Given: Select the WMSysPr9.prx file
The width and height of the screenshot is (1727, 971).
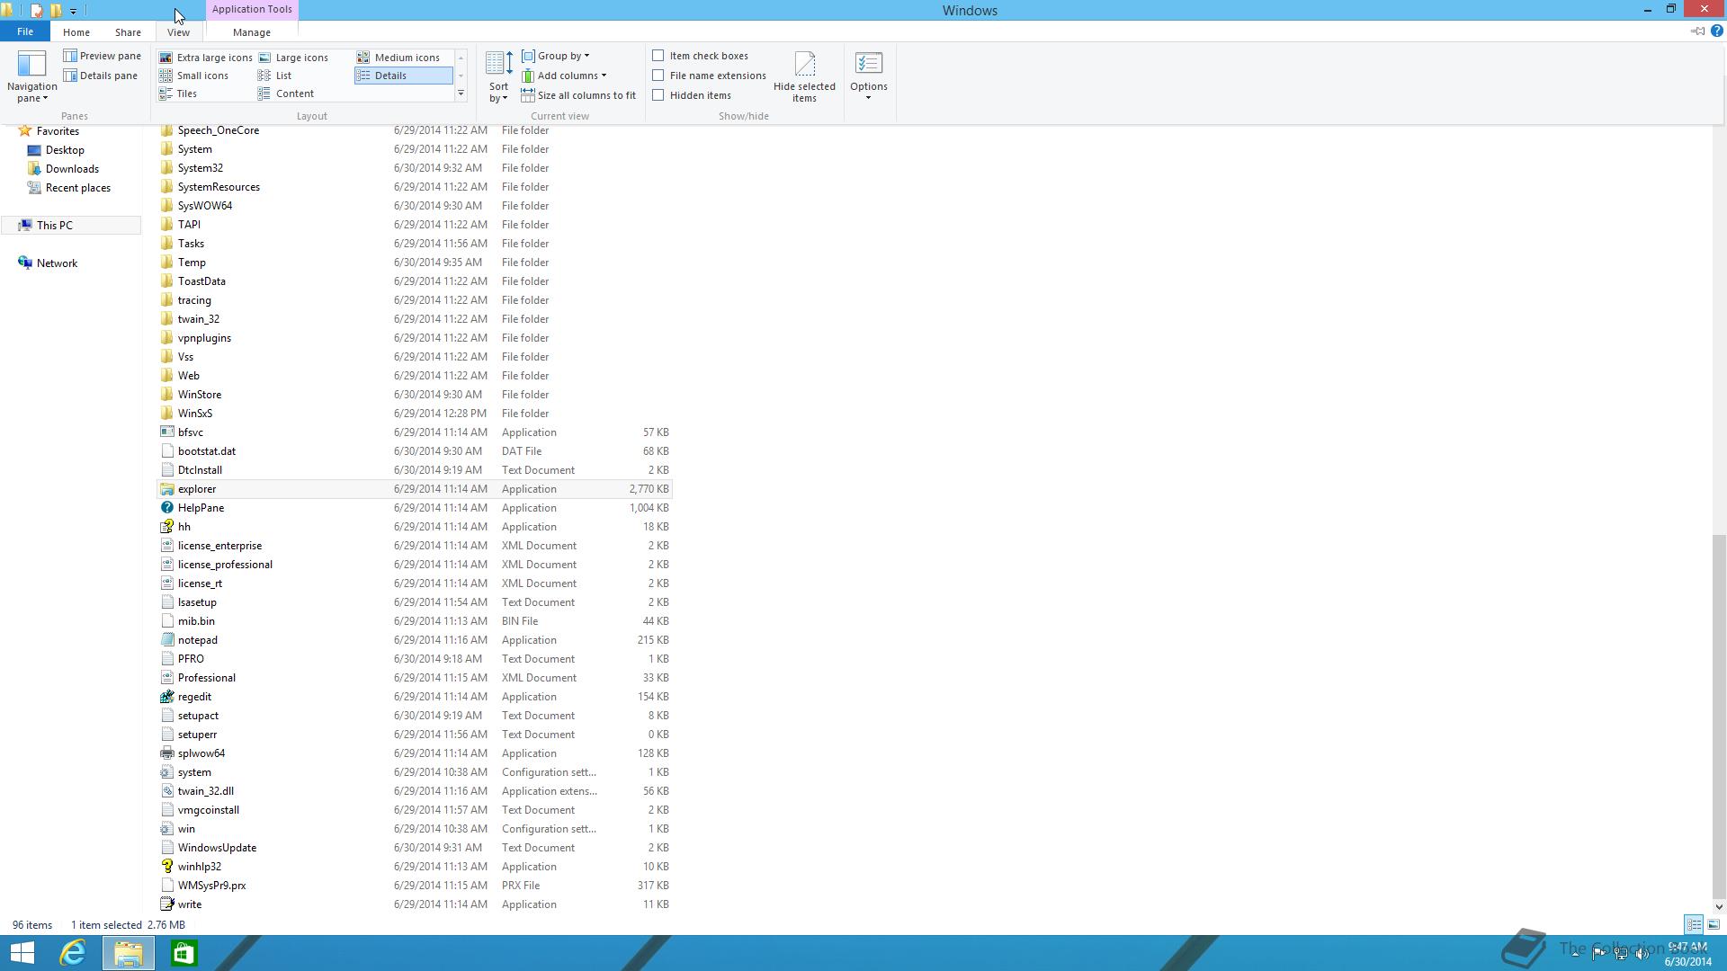Looking at the screenshot, I should (x=415, y=886).
